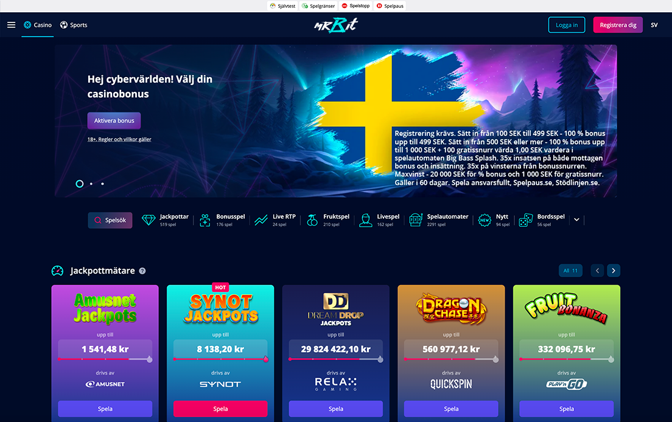
Task: Select the first banner carousel dot
Action: point(79,184)
